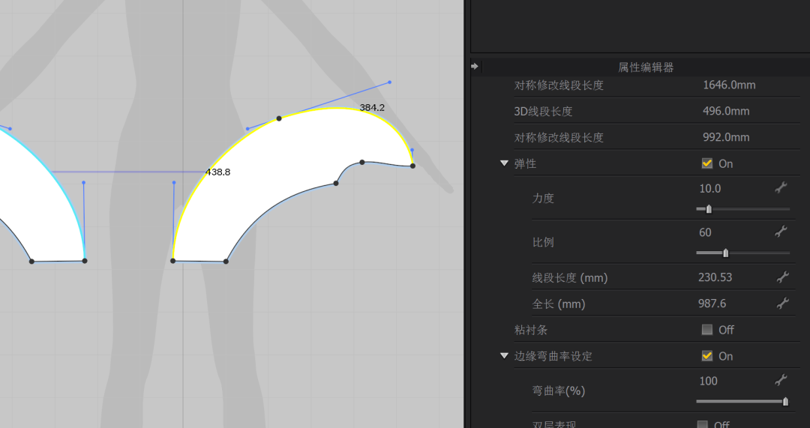
Task: Click the 3D线段长度 value 496.0mm
Action: tap(726, 111)
